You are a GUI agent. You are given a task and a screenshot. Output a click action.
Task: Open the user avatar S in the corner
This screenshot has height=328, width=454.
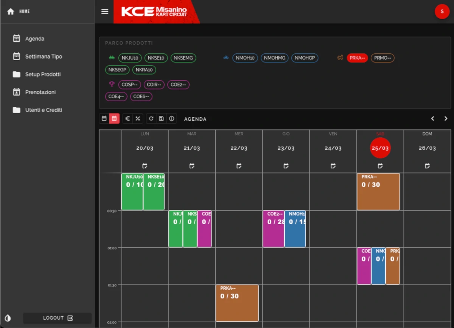[x=442, y=11]
